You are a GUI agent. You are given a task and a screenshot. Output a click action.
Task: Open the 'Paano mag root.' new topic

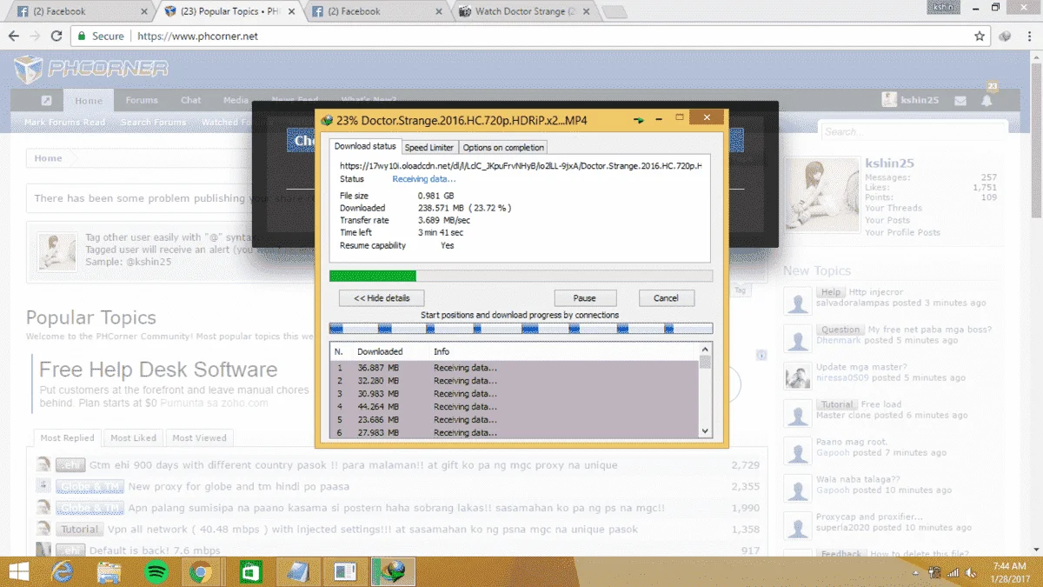(851, 442)
